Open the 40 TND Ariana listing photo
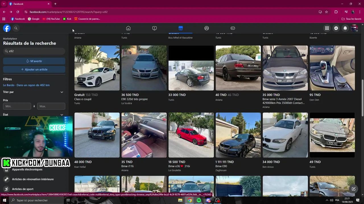 238,68
